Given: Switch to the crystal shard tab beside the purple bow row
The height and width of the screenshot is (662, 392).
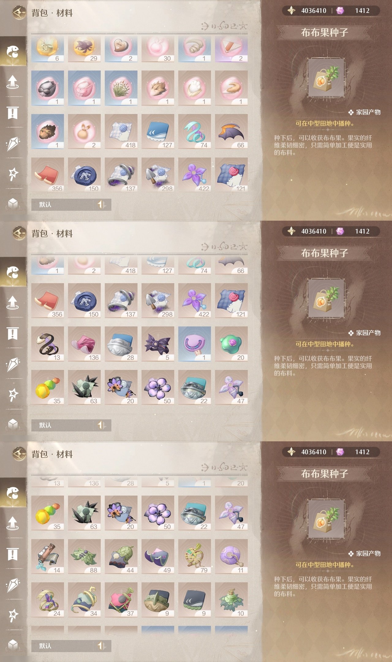Looking at the screenshot, I should (13, 364).
